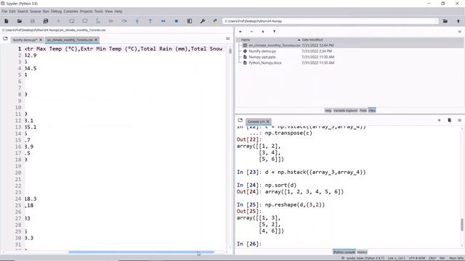Open Files pane options menu
The height and width of the screenshot is (261, 465).
click(459, 31)
